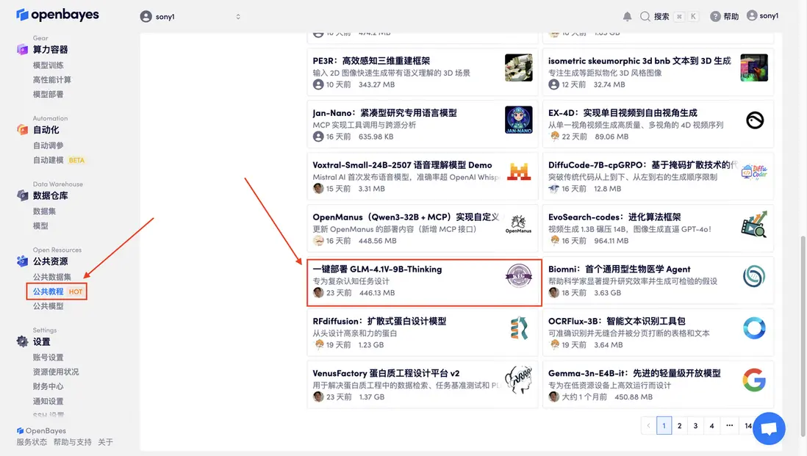Click the 自动化 Automation icon
The width and height of the screenshot is (807, 456).
pos(22,129)
